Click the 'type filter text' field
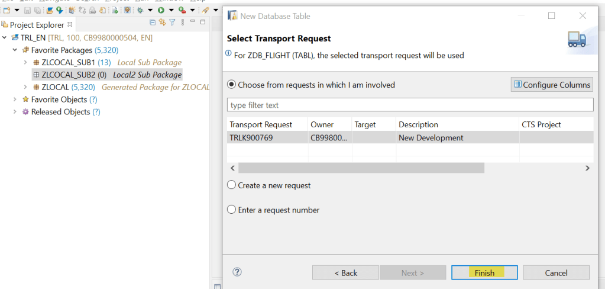 click(410, 105)
